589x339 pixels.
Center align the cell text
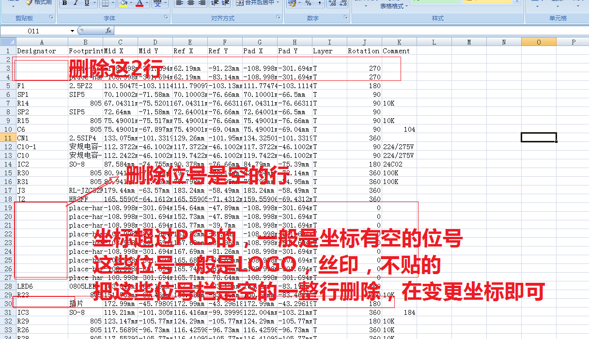click(191, 3)
